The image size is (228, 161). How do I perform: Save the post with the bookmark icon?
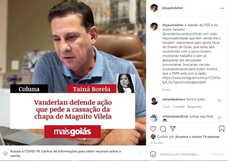pos(222,128)
